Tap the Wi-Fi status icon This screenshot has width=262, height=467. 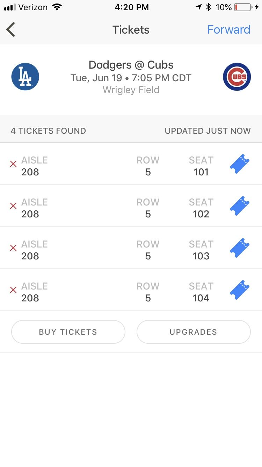pos(56,7)
